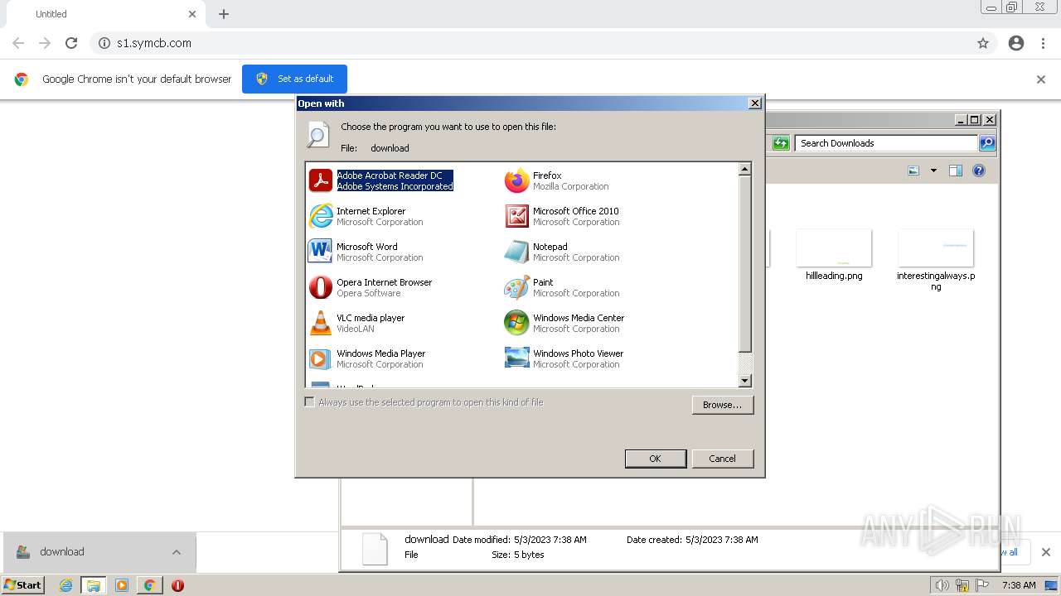
Task: Select Adobe Acrobat Reader DC icon
Action: 320,180
